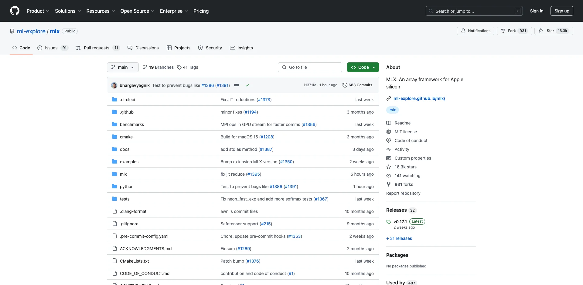Click the stars icon beside 16.3k stars
Screen dimensions: 583x285
tap(389, 167)
